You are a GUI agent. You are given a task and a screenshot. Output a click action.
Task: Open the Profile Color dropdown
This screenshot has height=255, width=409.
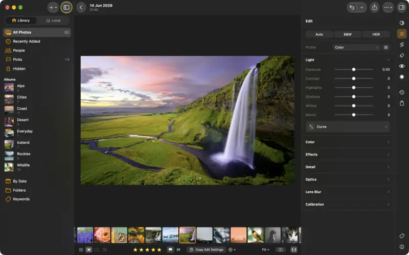click(x=356, y=47)
